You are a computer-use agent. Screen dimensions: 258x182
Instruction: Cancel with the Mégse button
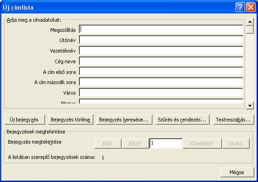click(x=237, y=172)
